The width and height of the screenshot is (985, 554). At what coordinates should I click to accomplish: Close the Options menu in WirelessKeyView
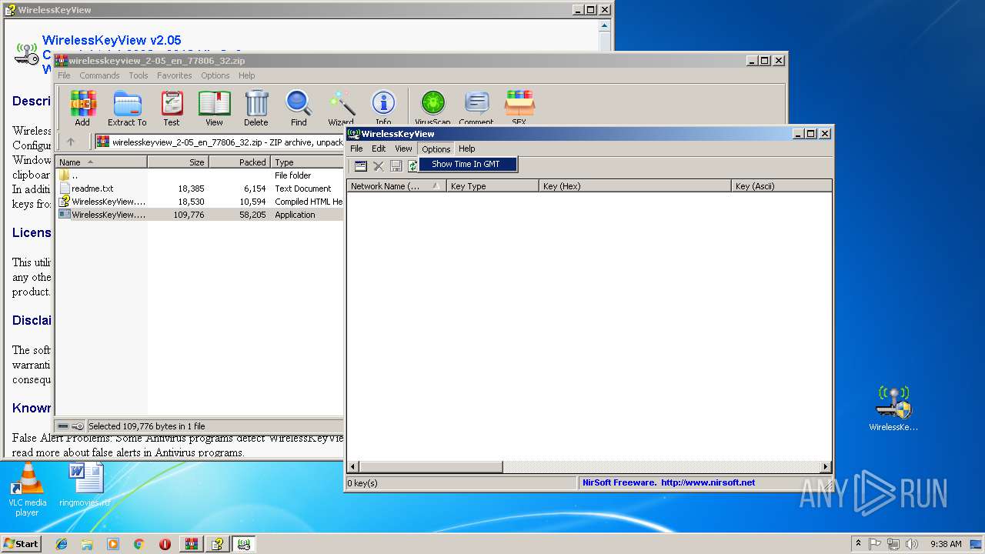[x=436, y=149]
